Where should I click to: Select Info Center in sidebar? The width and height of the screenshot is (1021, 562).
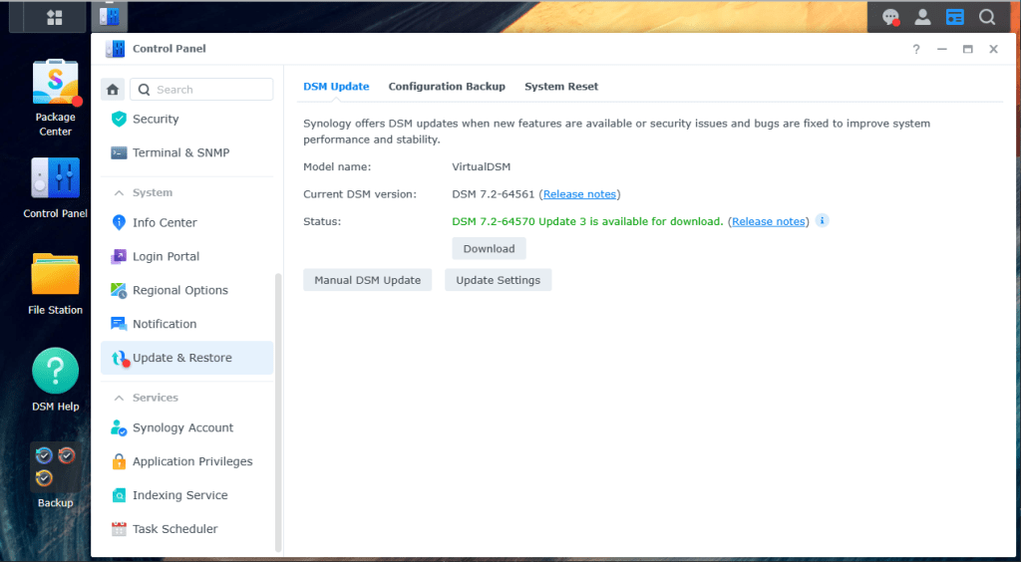click(x=186, y=222)
